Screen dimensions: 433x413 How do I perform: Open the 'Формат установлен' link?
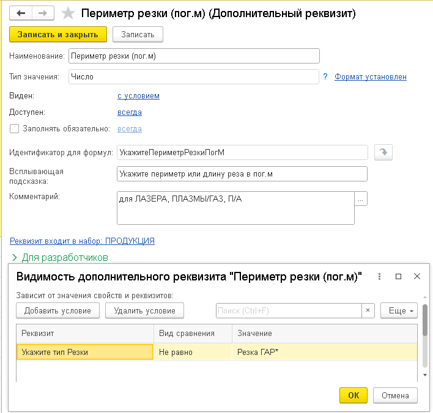(x=370, y=76)
